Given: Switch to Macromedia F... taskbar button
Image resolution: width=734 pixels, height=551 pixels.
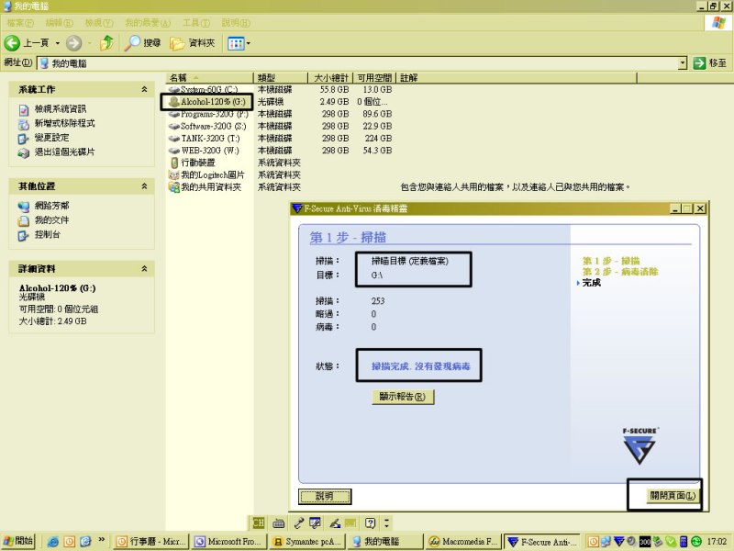Looking at the screenshot, I should click(464, 542).
